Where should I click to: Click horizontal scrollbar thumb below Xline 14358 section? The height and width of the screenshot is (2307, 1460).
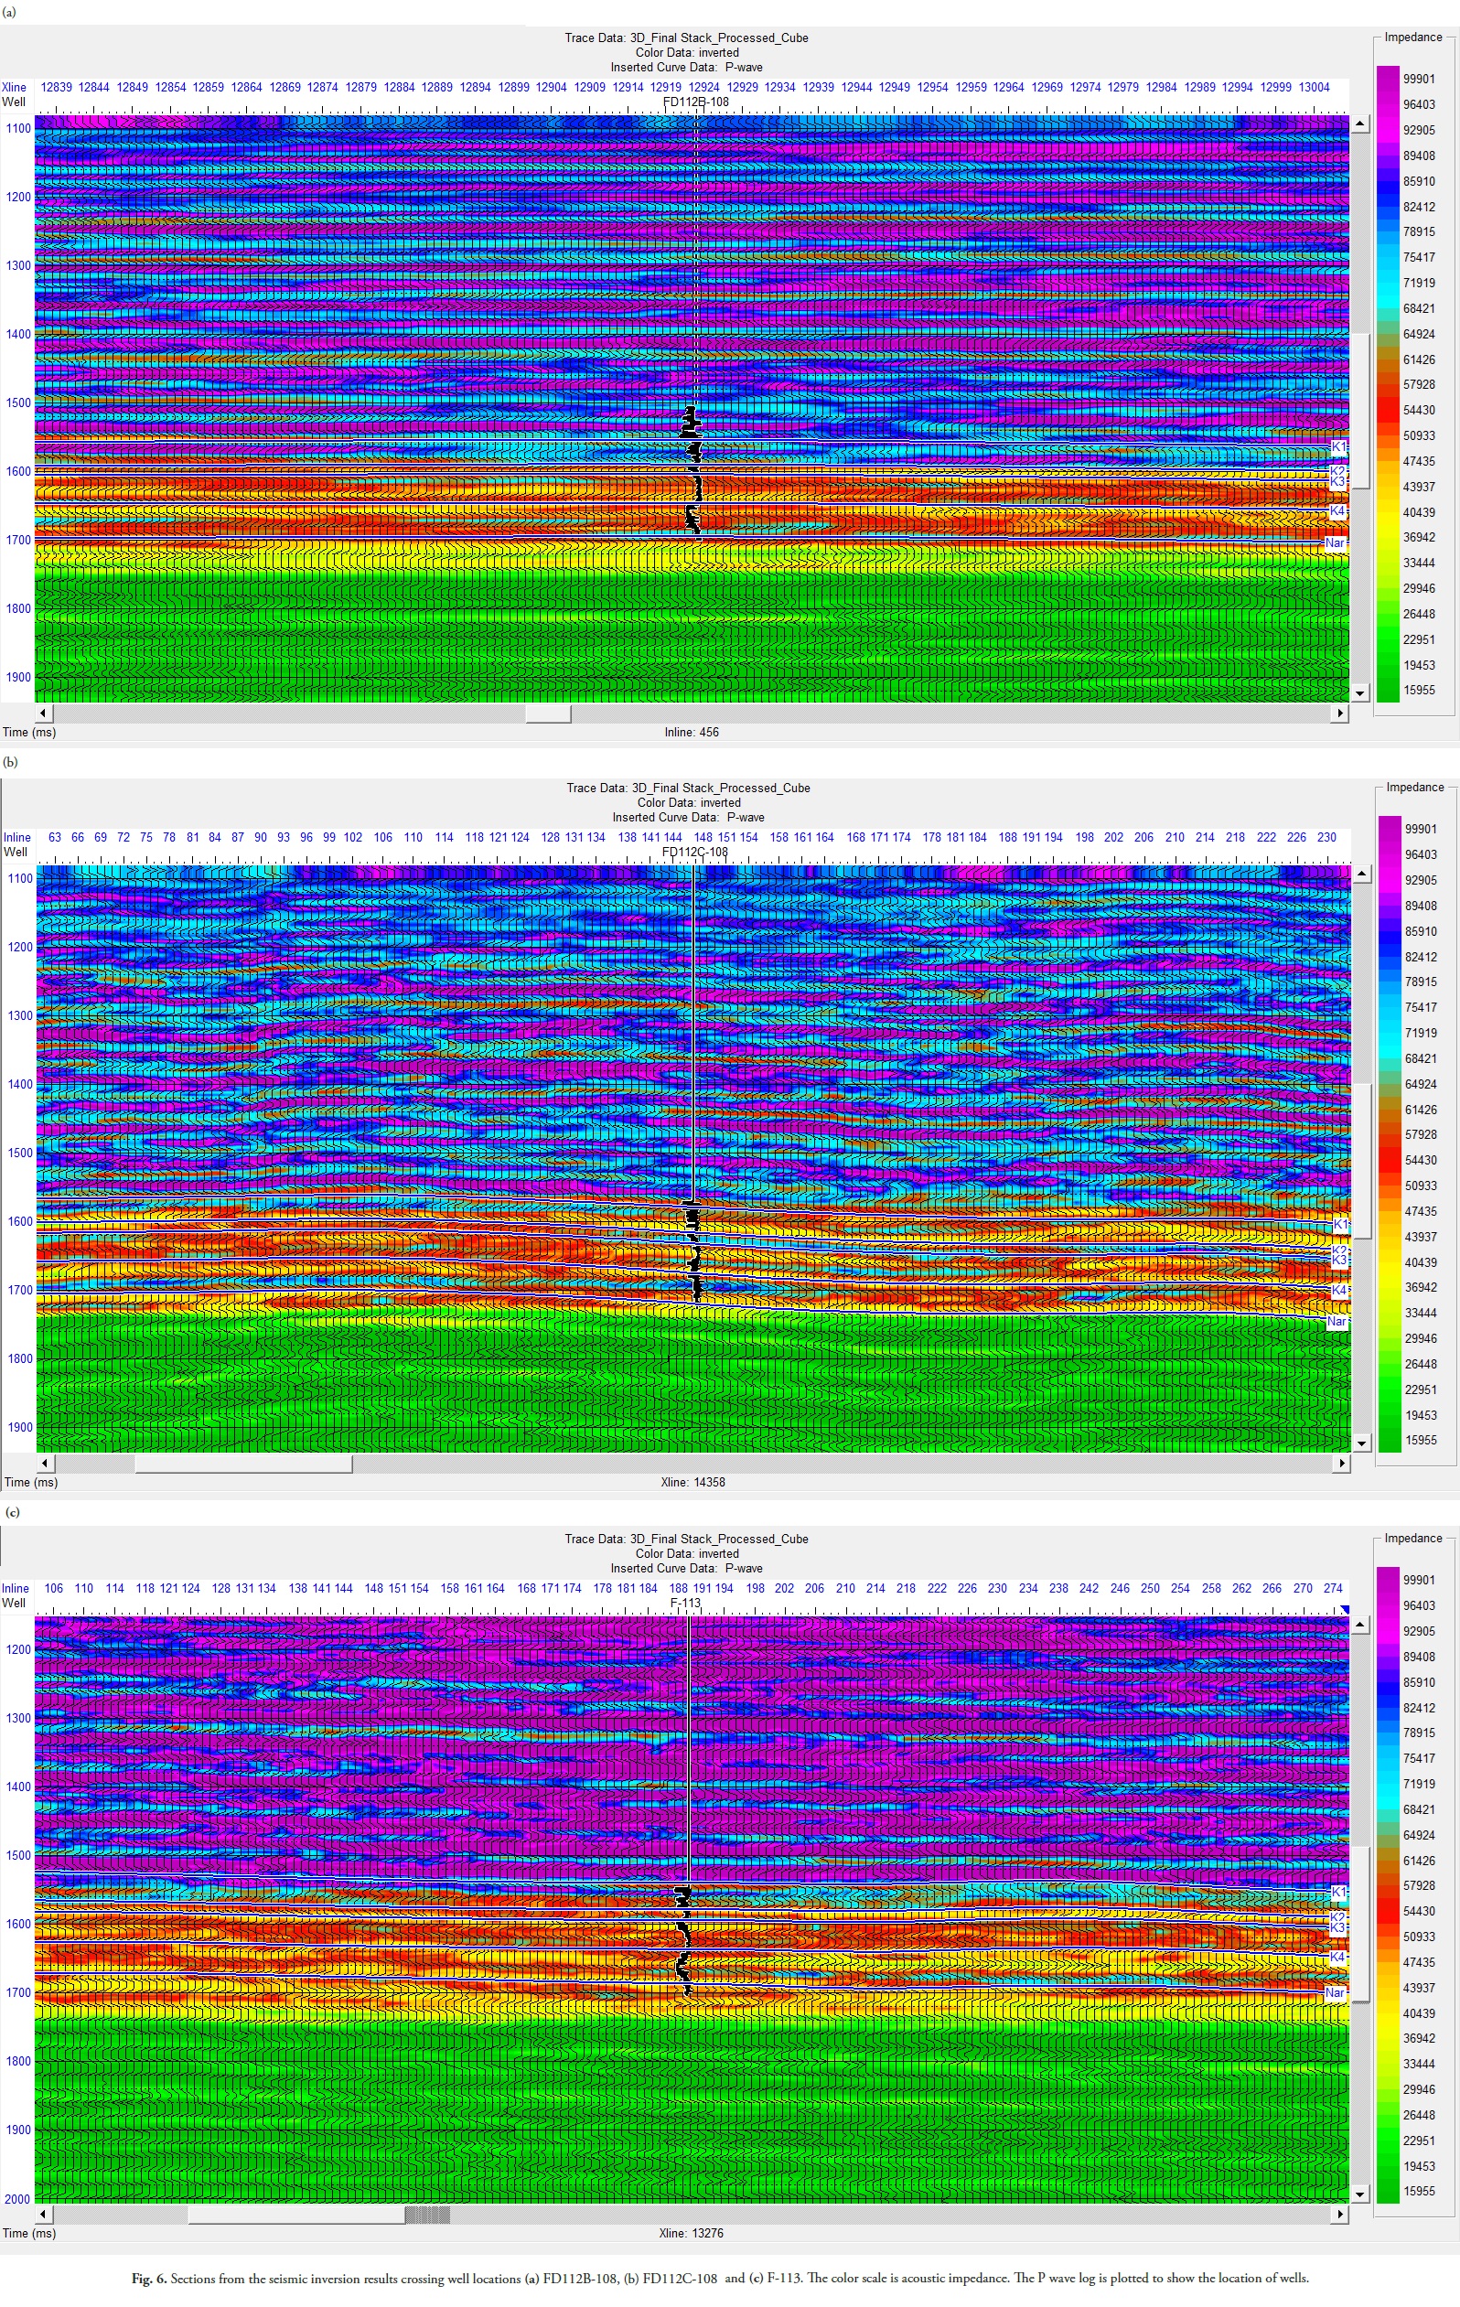pyautogui.click(x=243, y=1464)
